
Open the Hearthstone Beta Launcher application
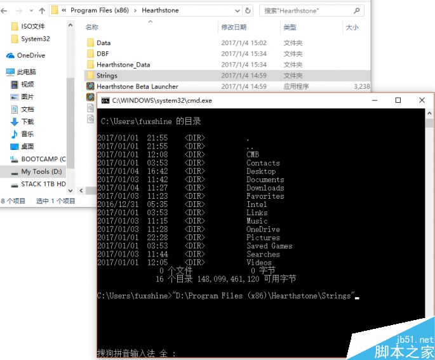pyautogui.click(x=137, y=86)
